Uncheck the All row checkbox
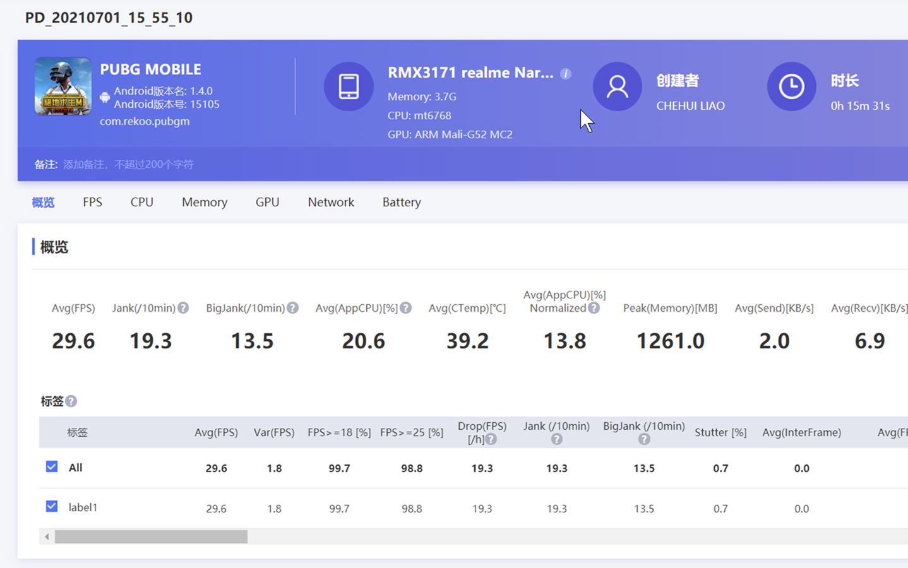 (x=52, y=467)
